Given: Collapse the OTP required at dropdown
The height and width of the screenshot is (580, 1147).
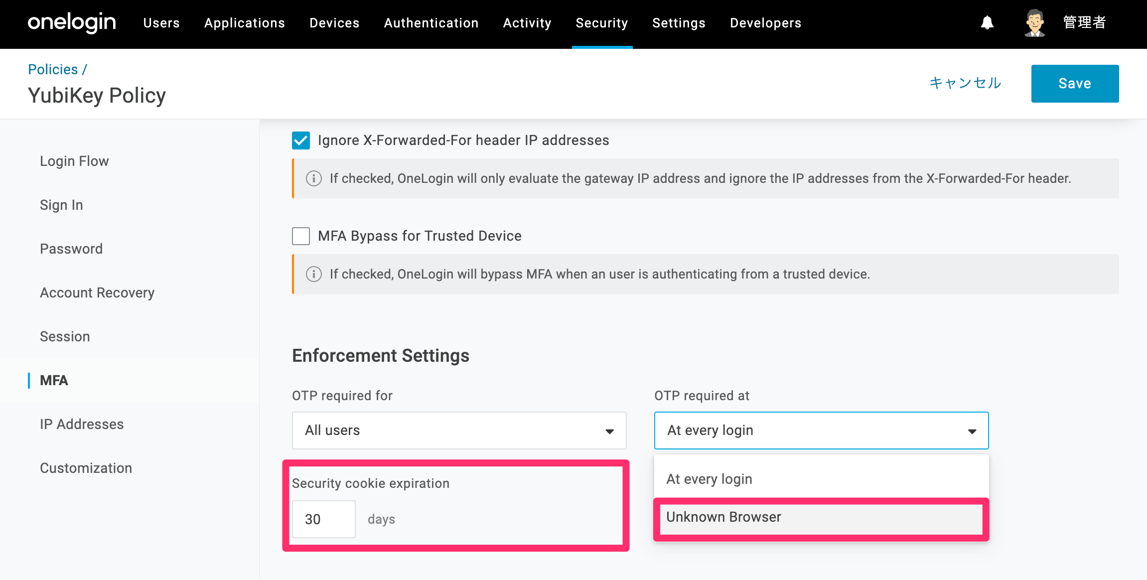Looking at the screenshot, I should (x=821, y=431).
